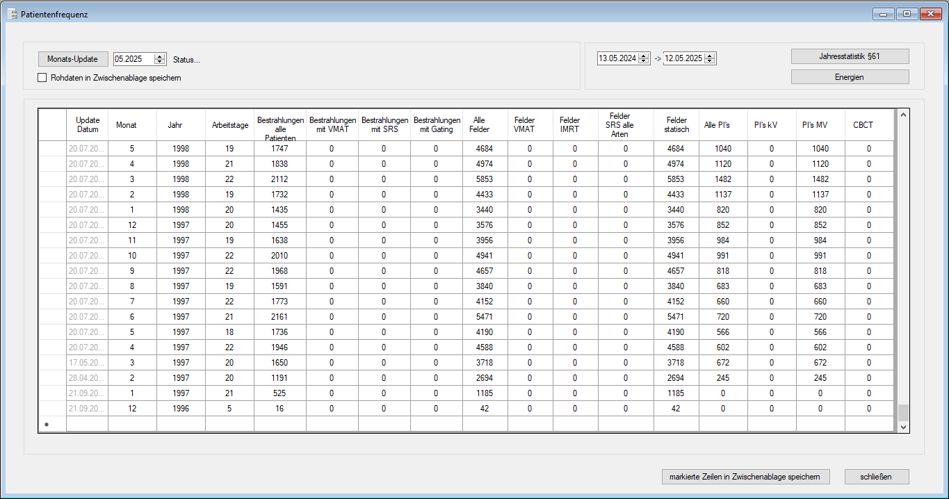The image size is (949, 499).
Task: Click Bestrahlungen alle Patienten column header
Action: 280,124
